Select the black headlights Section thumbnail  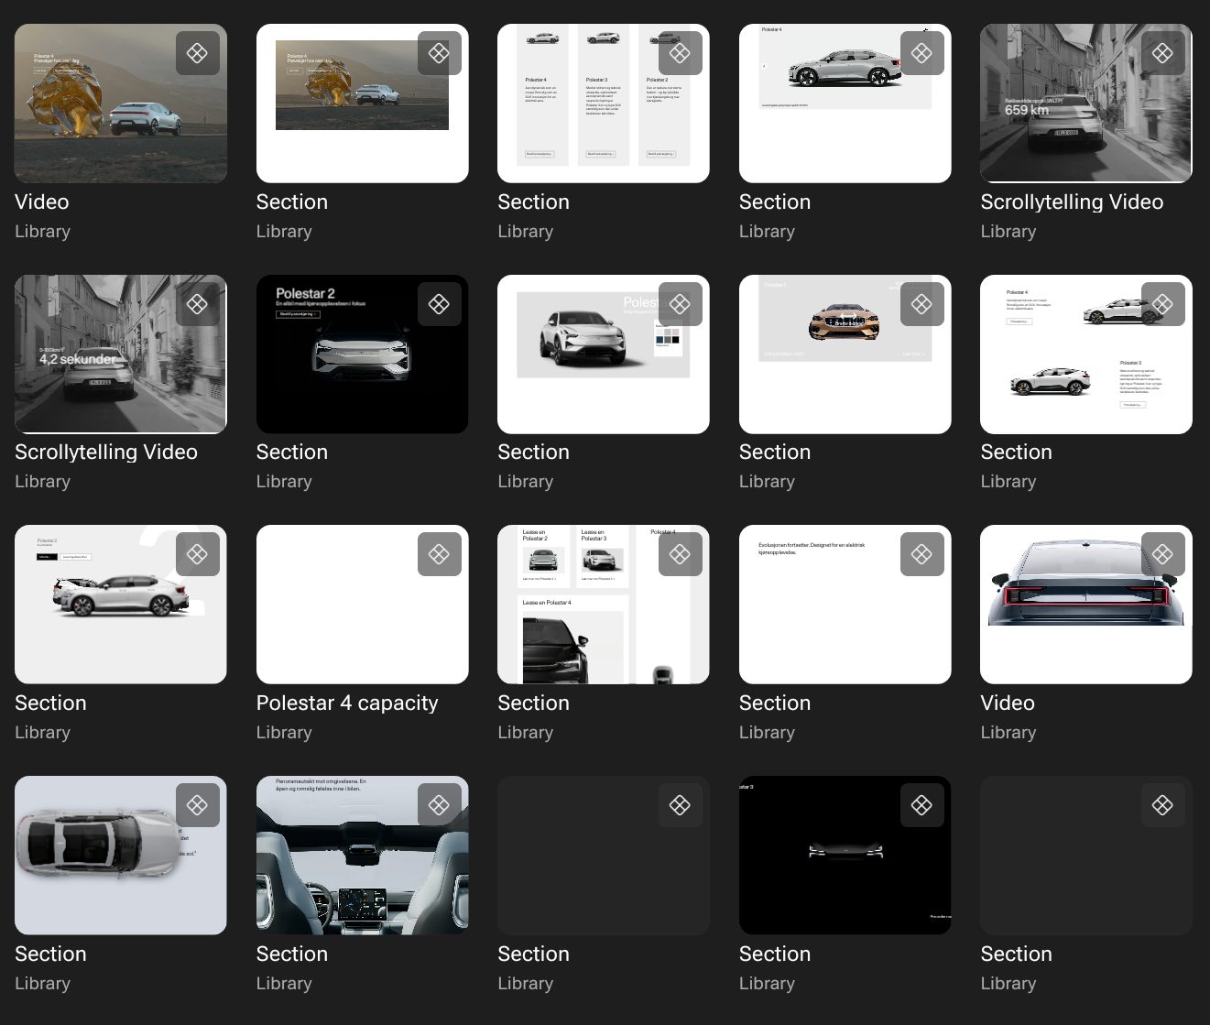845,856
